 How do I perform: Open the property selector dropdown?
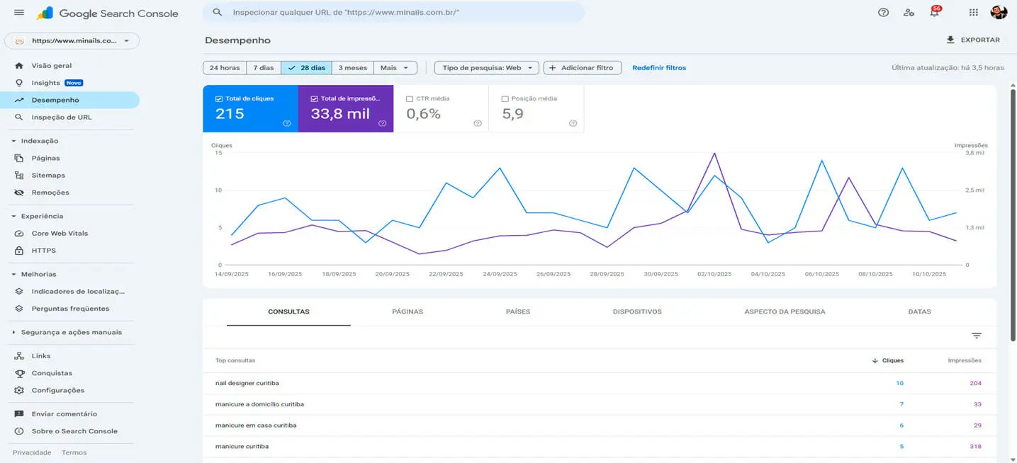pyautogui.click(x=72, y=41)
